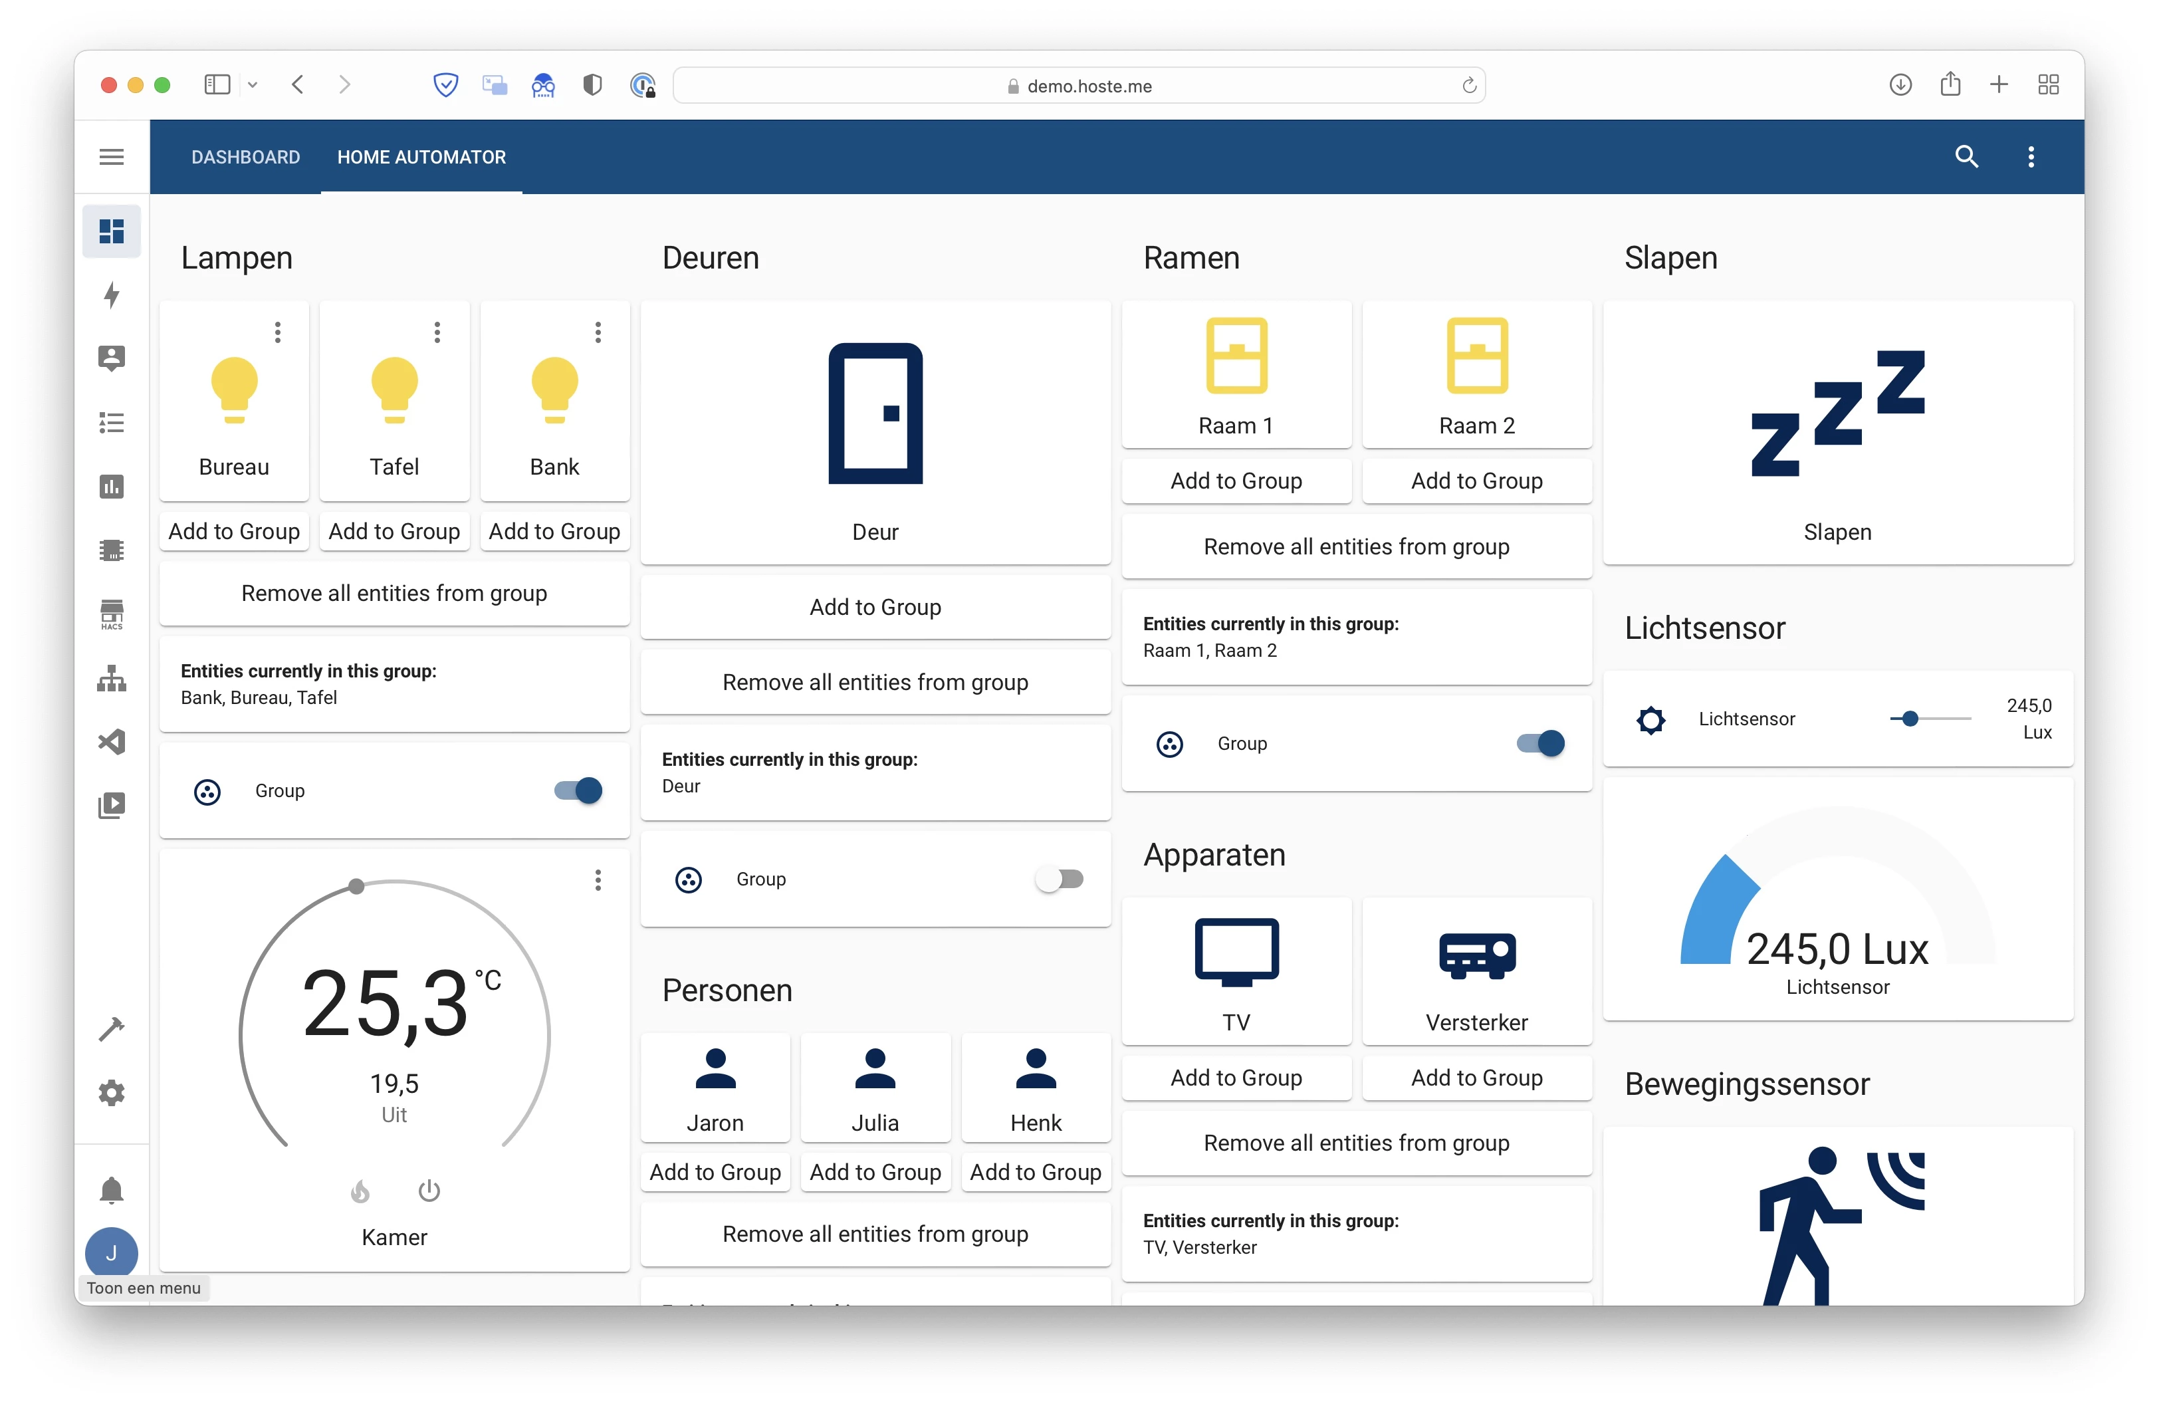
Task: Open Home Assistant Settings gear
Action: (112, 1092)
